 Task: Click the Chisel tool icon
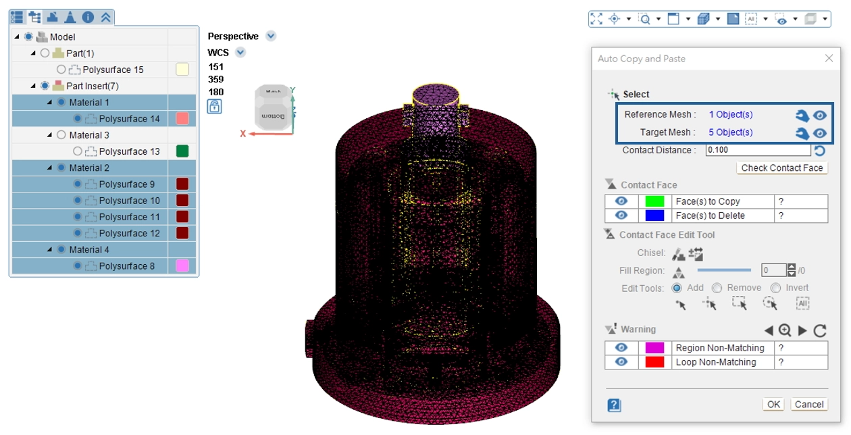(678, 253)
